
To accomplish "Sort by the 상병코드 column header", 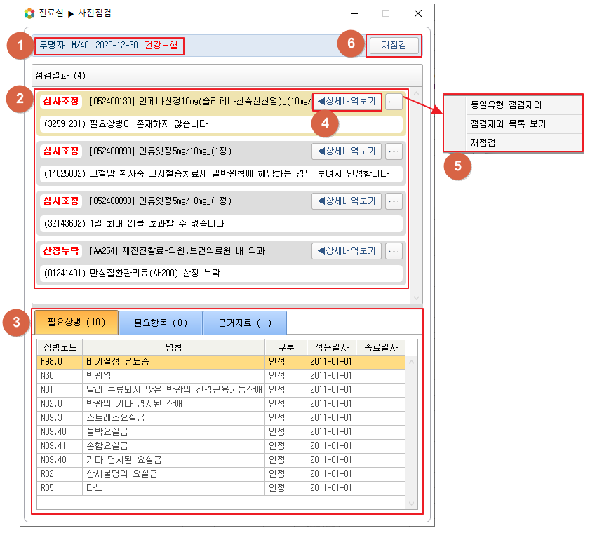I will pyautogui.click(x=60, y=348).
